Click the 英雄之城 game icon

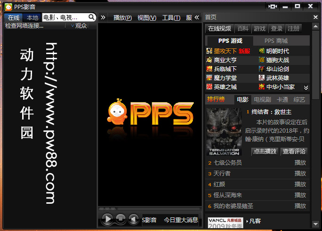coord(209,87)
